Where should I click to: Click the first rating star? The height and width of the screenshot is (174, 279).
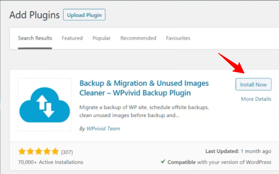(22, 152)
